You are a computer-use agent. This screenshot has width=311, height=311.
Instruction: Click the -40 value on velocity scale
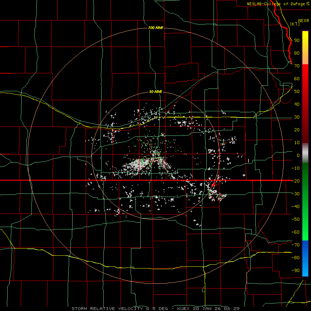coord(295,207)
